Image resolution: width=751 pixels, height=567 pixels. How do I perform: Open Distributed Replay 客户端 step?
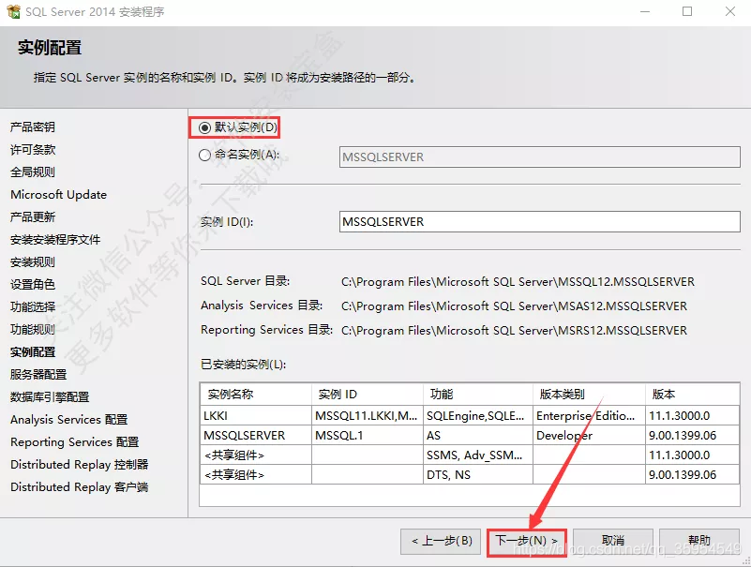[x=79, y=487]
